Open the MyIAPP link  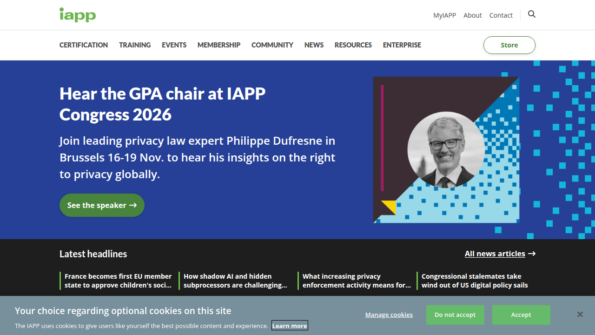tap(444, 15)
